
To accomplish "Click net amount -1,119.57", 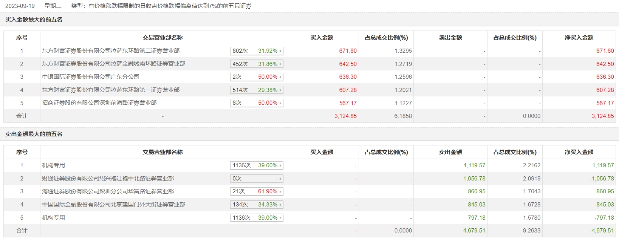I will click(602, 165).
